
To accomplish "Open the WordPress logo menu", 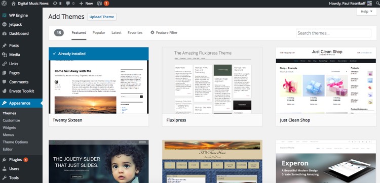I will 4,4.
